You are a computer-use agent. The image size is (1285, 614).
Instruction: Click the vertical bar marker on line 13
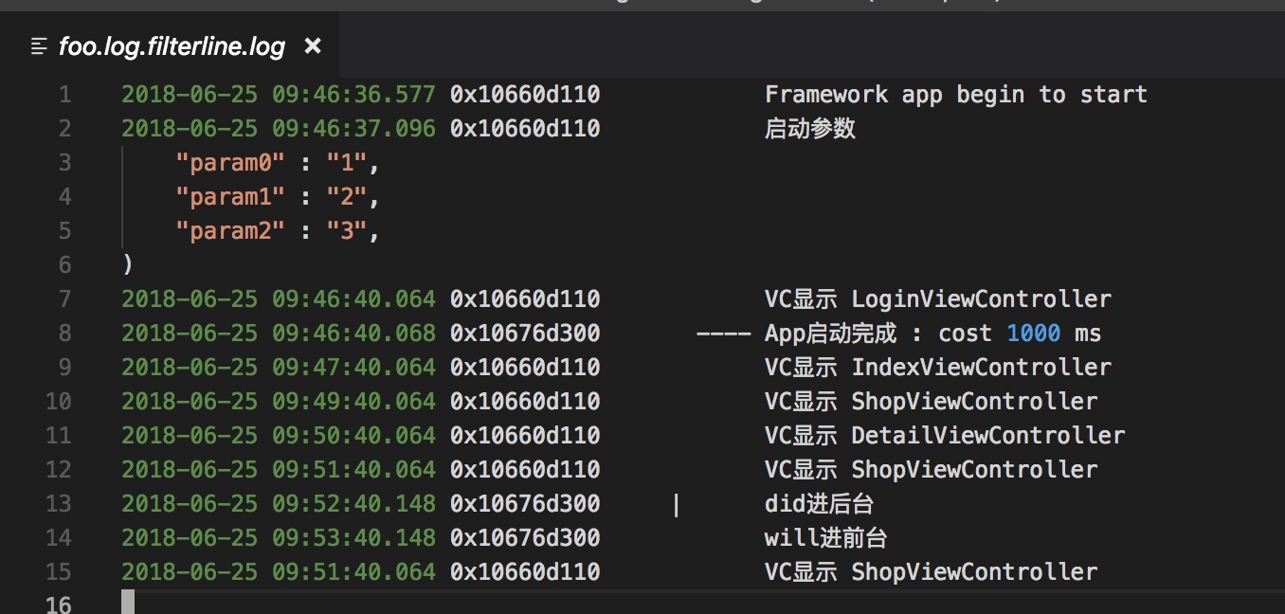tap(676, 503)
